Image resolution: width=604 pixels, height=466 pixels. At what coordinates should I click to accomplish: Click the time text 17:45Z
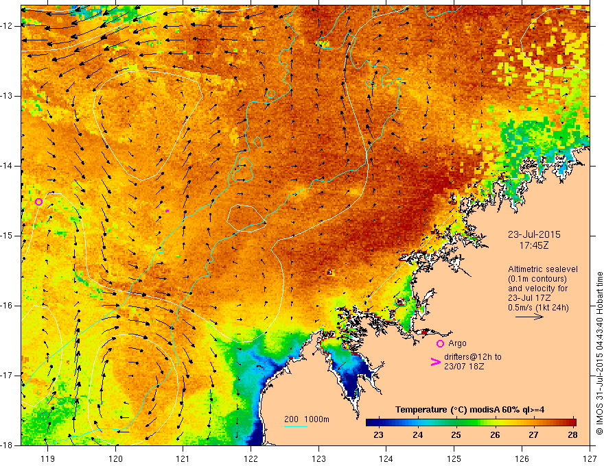point(534,245)
